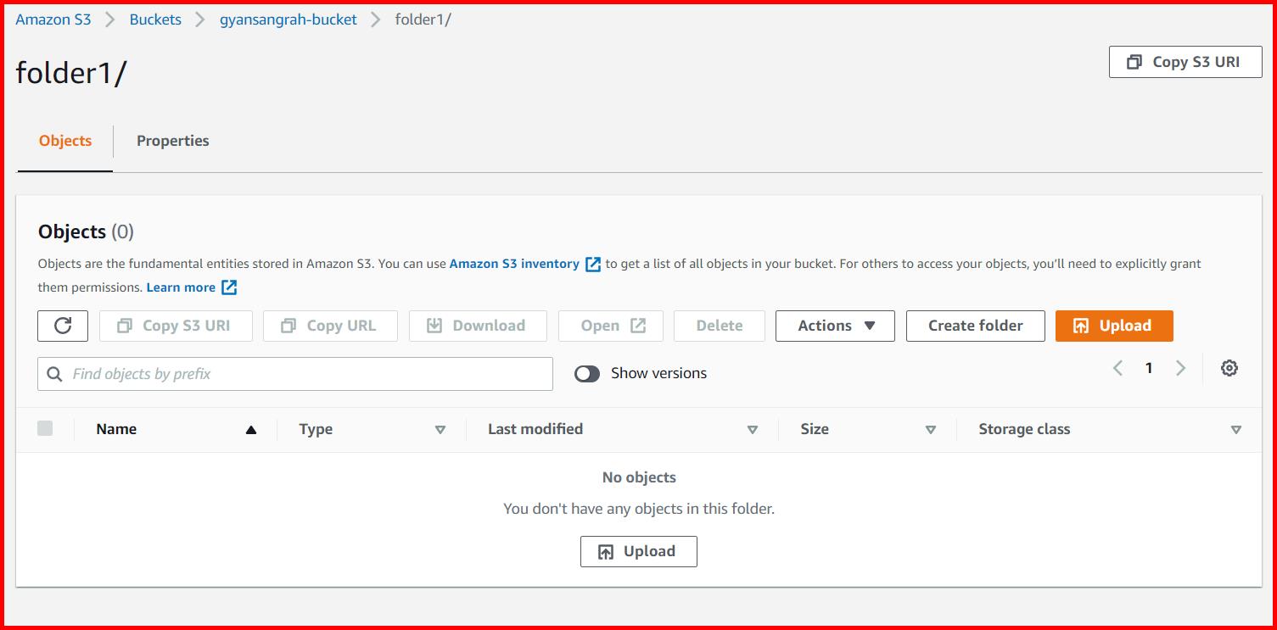Go to next page with the right pagination arrow
The width and height of the screenshot is (1277, 630).
(1180, 368)
